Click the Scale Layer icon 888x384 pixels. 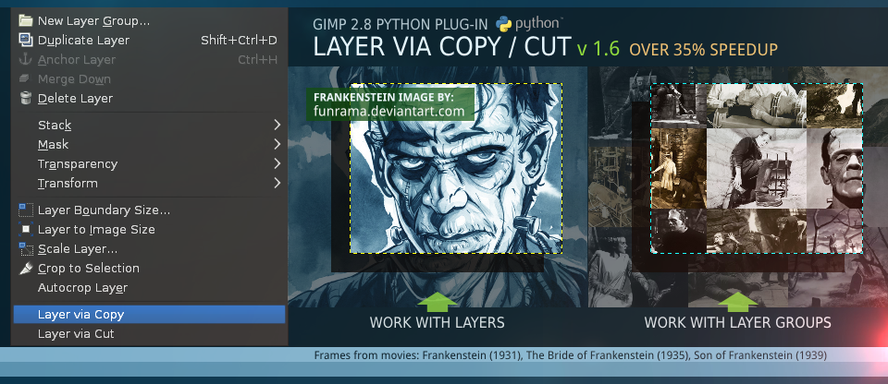tap(26, 248)
